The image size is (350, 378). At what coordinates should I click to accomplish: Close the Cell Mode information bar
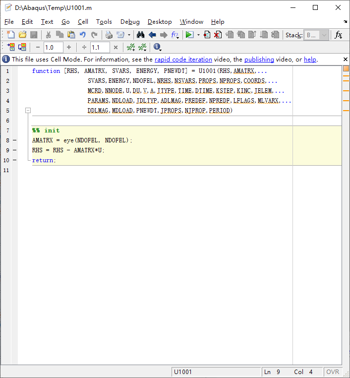tap(346, 60)
